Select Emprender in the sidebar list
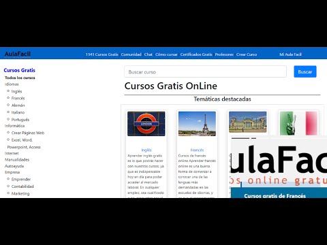 coord(21,179)
